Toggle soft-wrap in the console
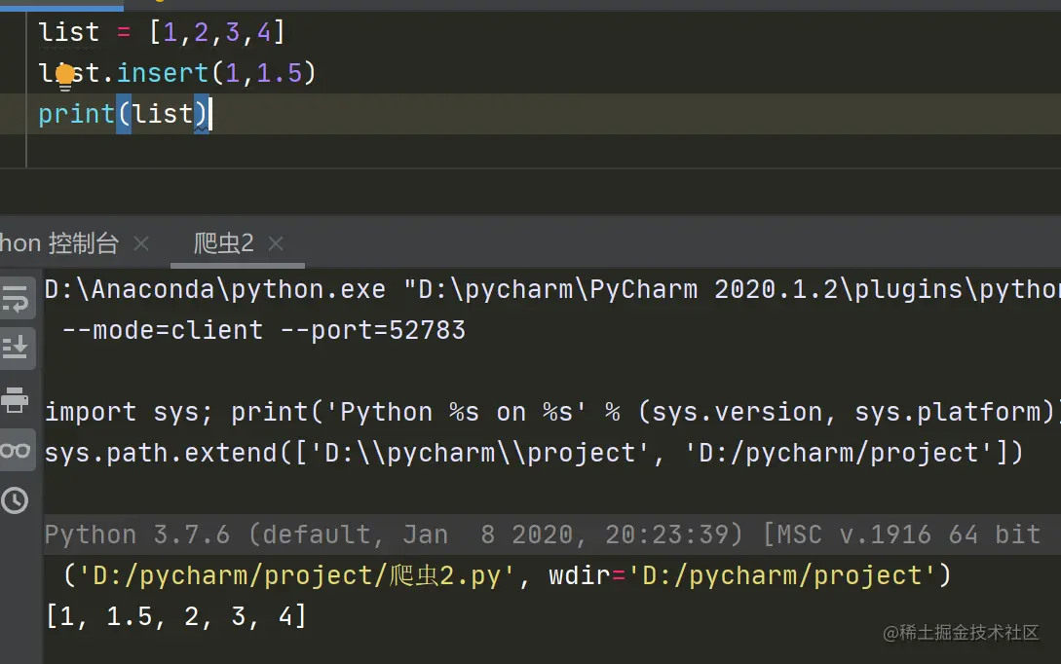 tap(15, 299)
